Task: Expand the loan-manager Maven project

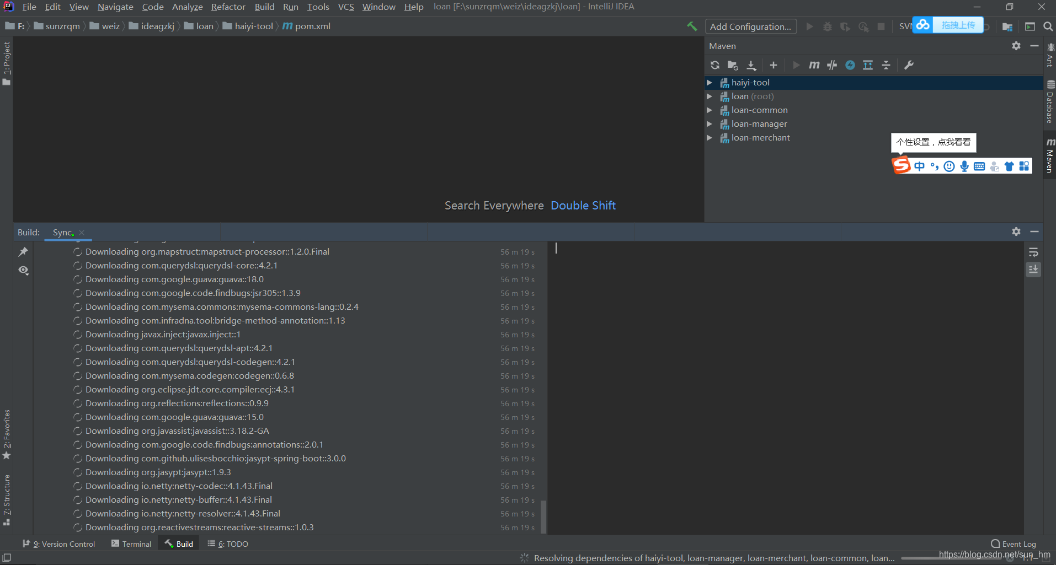Action: coord(710,124)
